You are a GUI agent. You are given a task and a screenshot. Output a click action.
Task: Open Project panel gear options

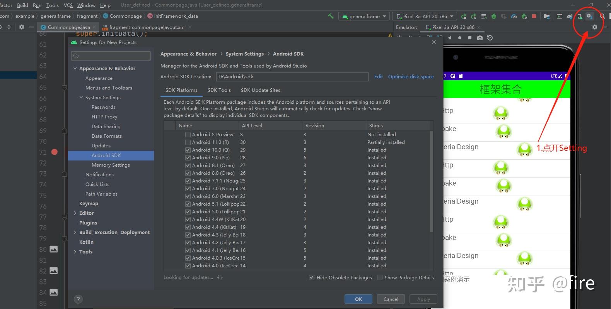click(x=22, y=27)
